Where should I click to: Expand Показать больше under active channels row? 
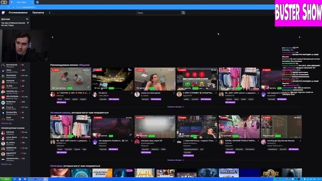pos(176,160)
